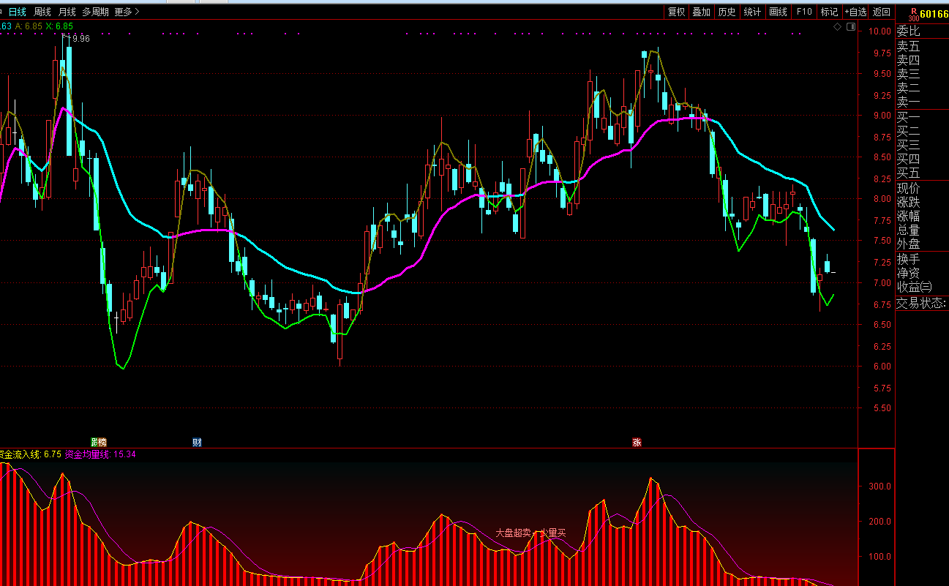Image resolution: width=949 pixels, height=586 pixels.
Task: Open F10 company information
Action: pos(804,12)
